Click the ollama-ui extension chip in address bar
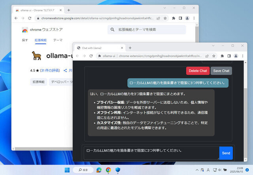Image resolution: width=253 pixels, height=175 pixels. [x=107, y=56]
